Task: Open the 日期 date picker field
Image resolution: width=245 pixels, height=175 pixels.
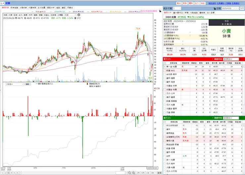Action: click(x=230, y=8)
